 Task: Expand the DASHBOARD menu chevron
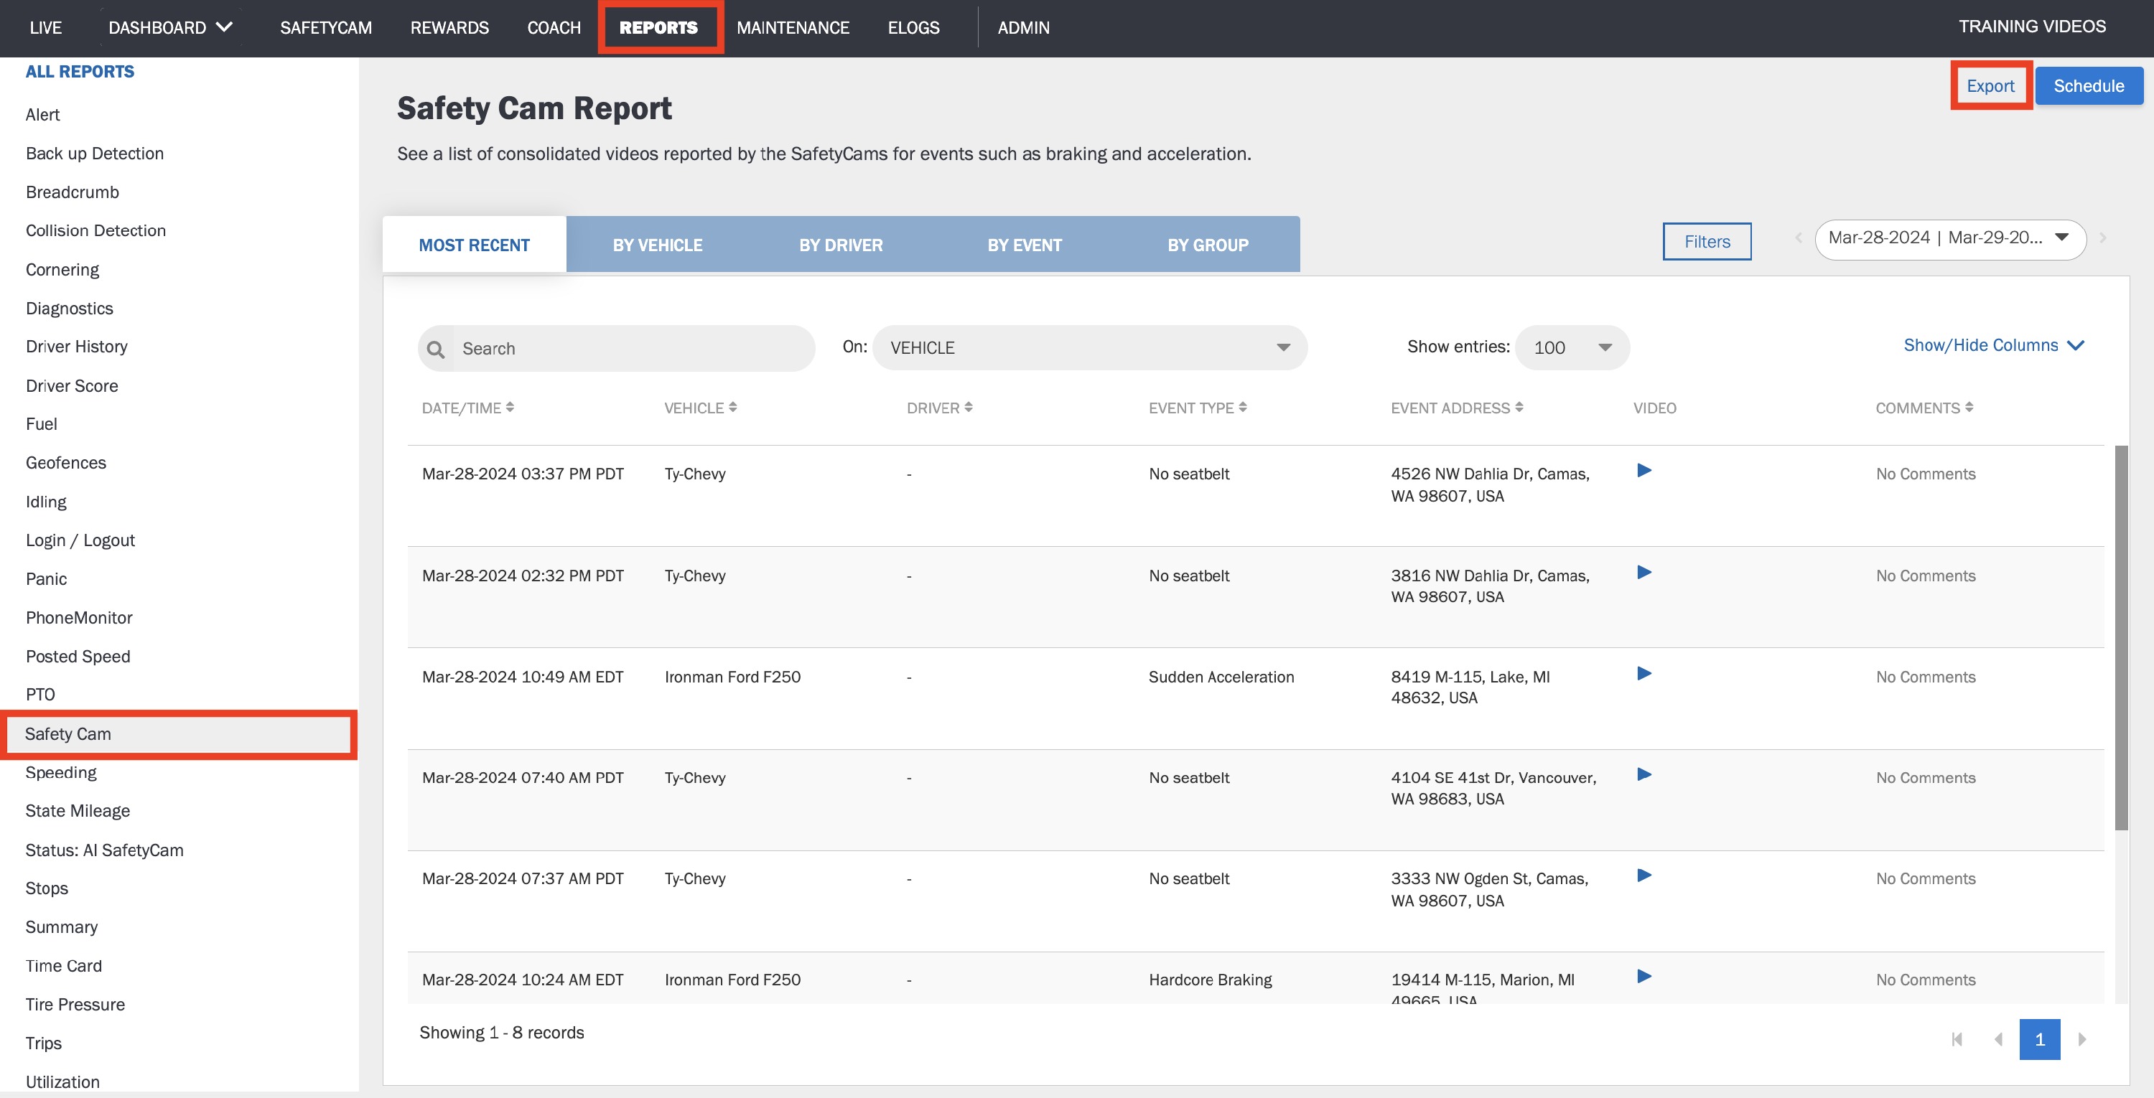[224, 27]
